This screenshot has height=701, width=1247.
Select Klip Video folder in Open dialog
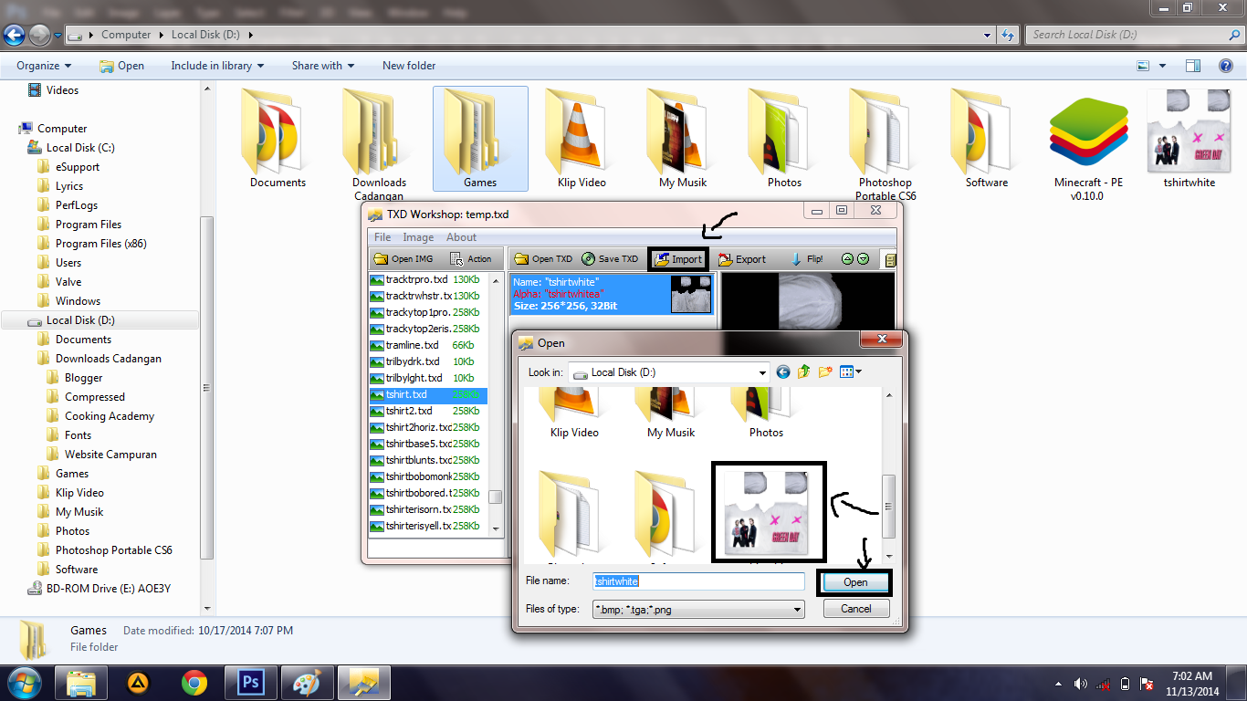tap(574, 413)
